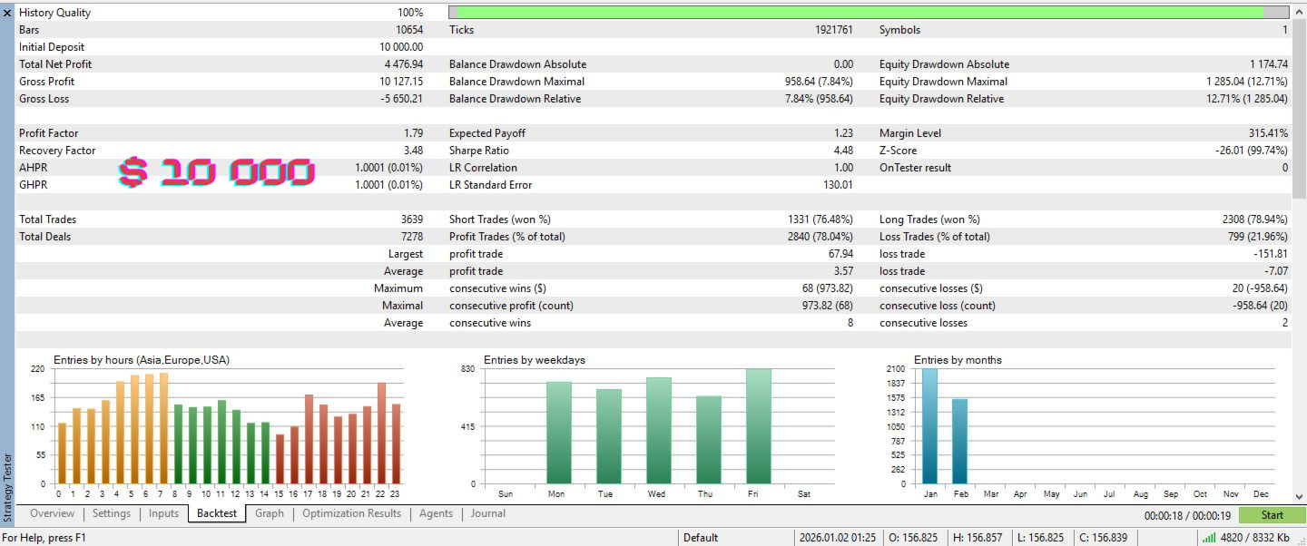Click the status bar open price O: 156.825

click(x=915, y=538)
